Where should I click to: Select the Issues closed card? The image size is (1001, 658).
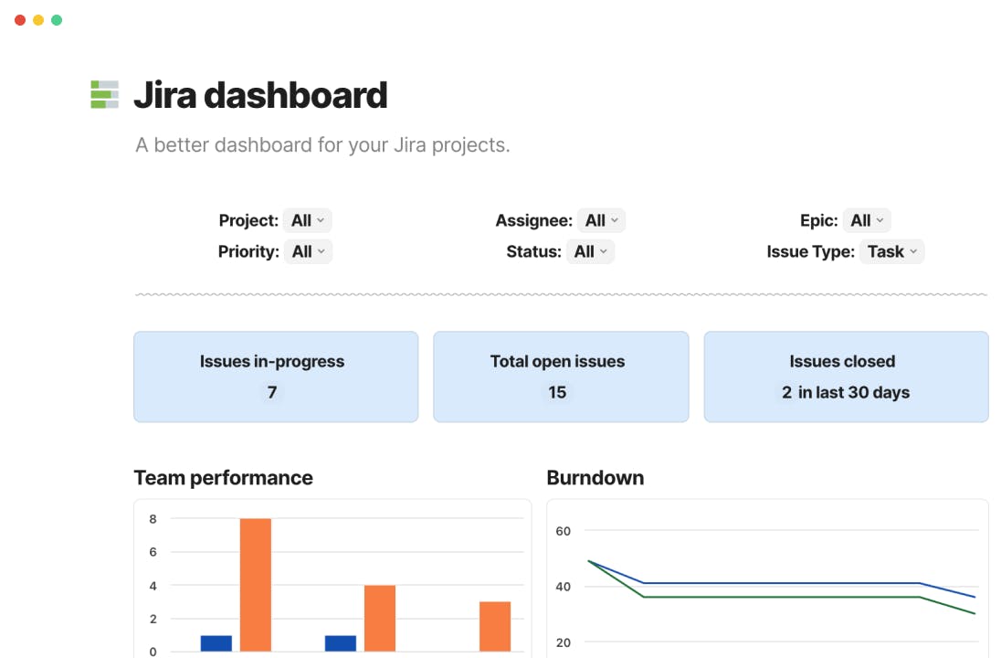[846, 377]
